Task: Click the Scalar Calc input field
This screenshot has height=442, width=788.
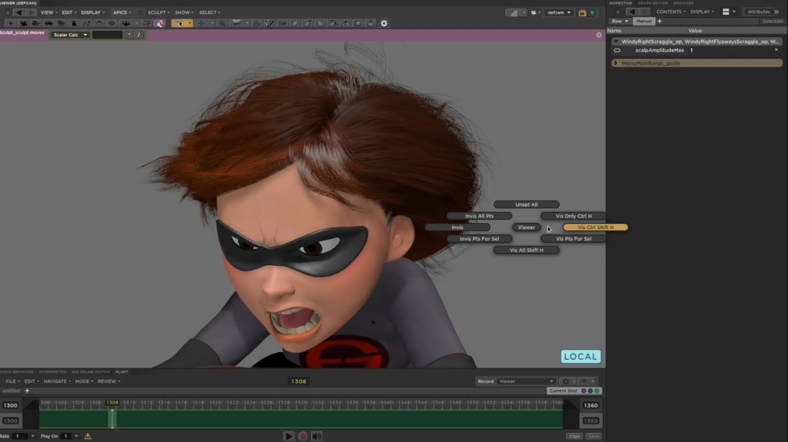Action: point(107,35)
